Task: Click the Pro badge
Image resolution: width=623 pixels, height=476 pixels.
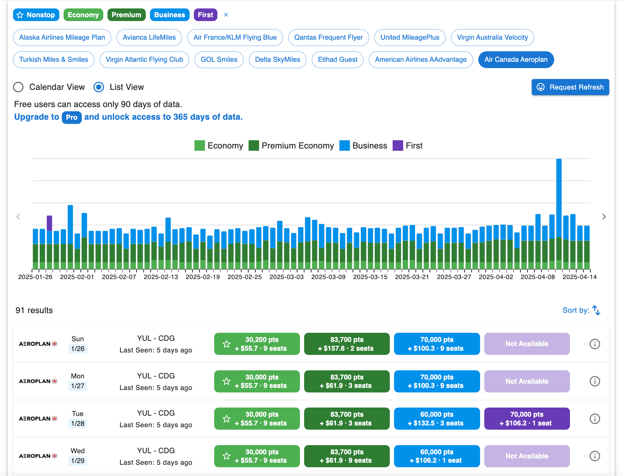Action: point(72,117)
